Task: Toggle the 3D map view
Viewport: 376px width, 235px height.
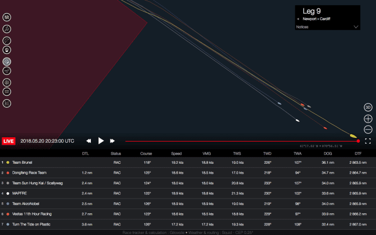Action: pyautogui.click(x=368, y=107)
